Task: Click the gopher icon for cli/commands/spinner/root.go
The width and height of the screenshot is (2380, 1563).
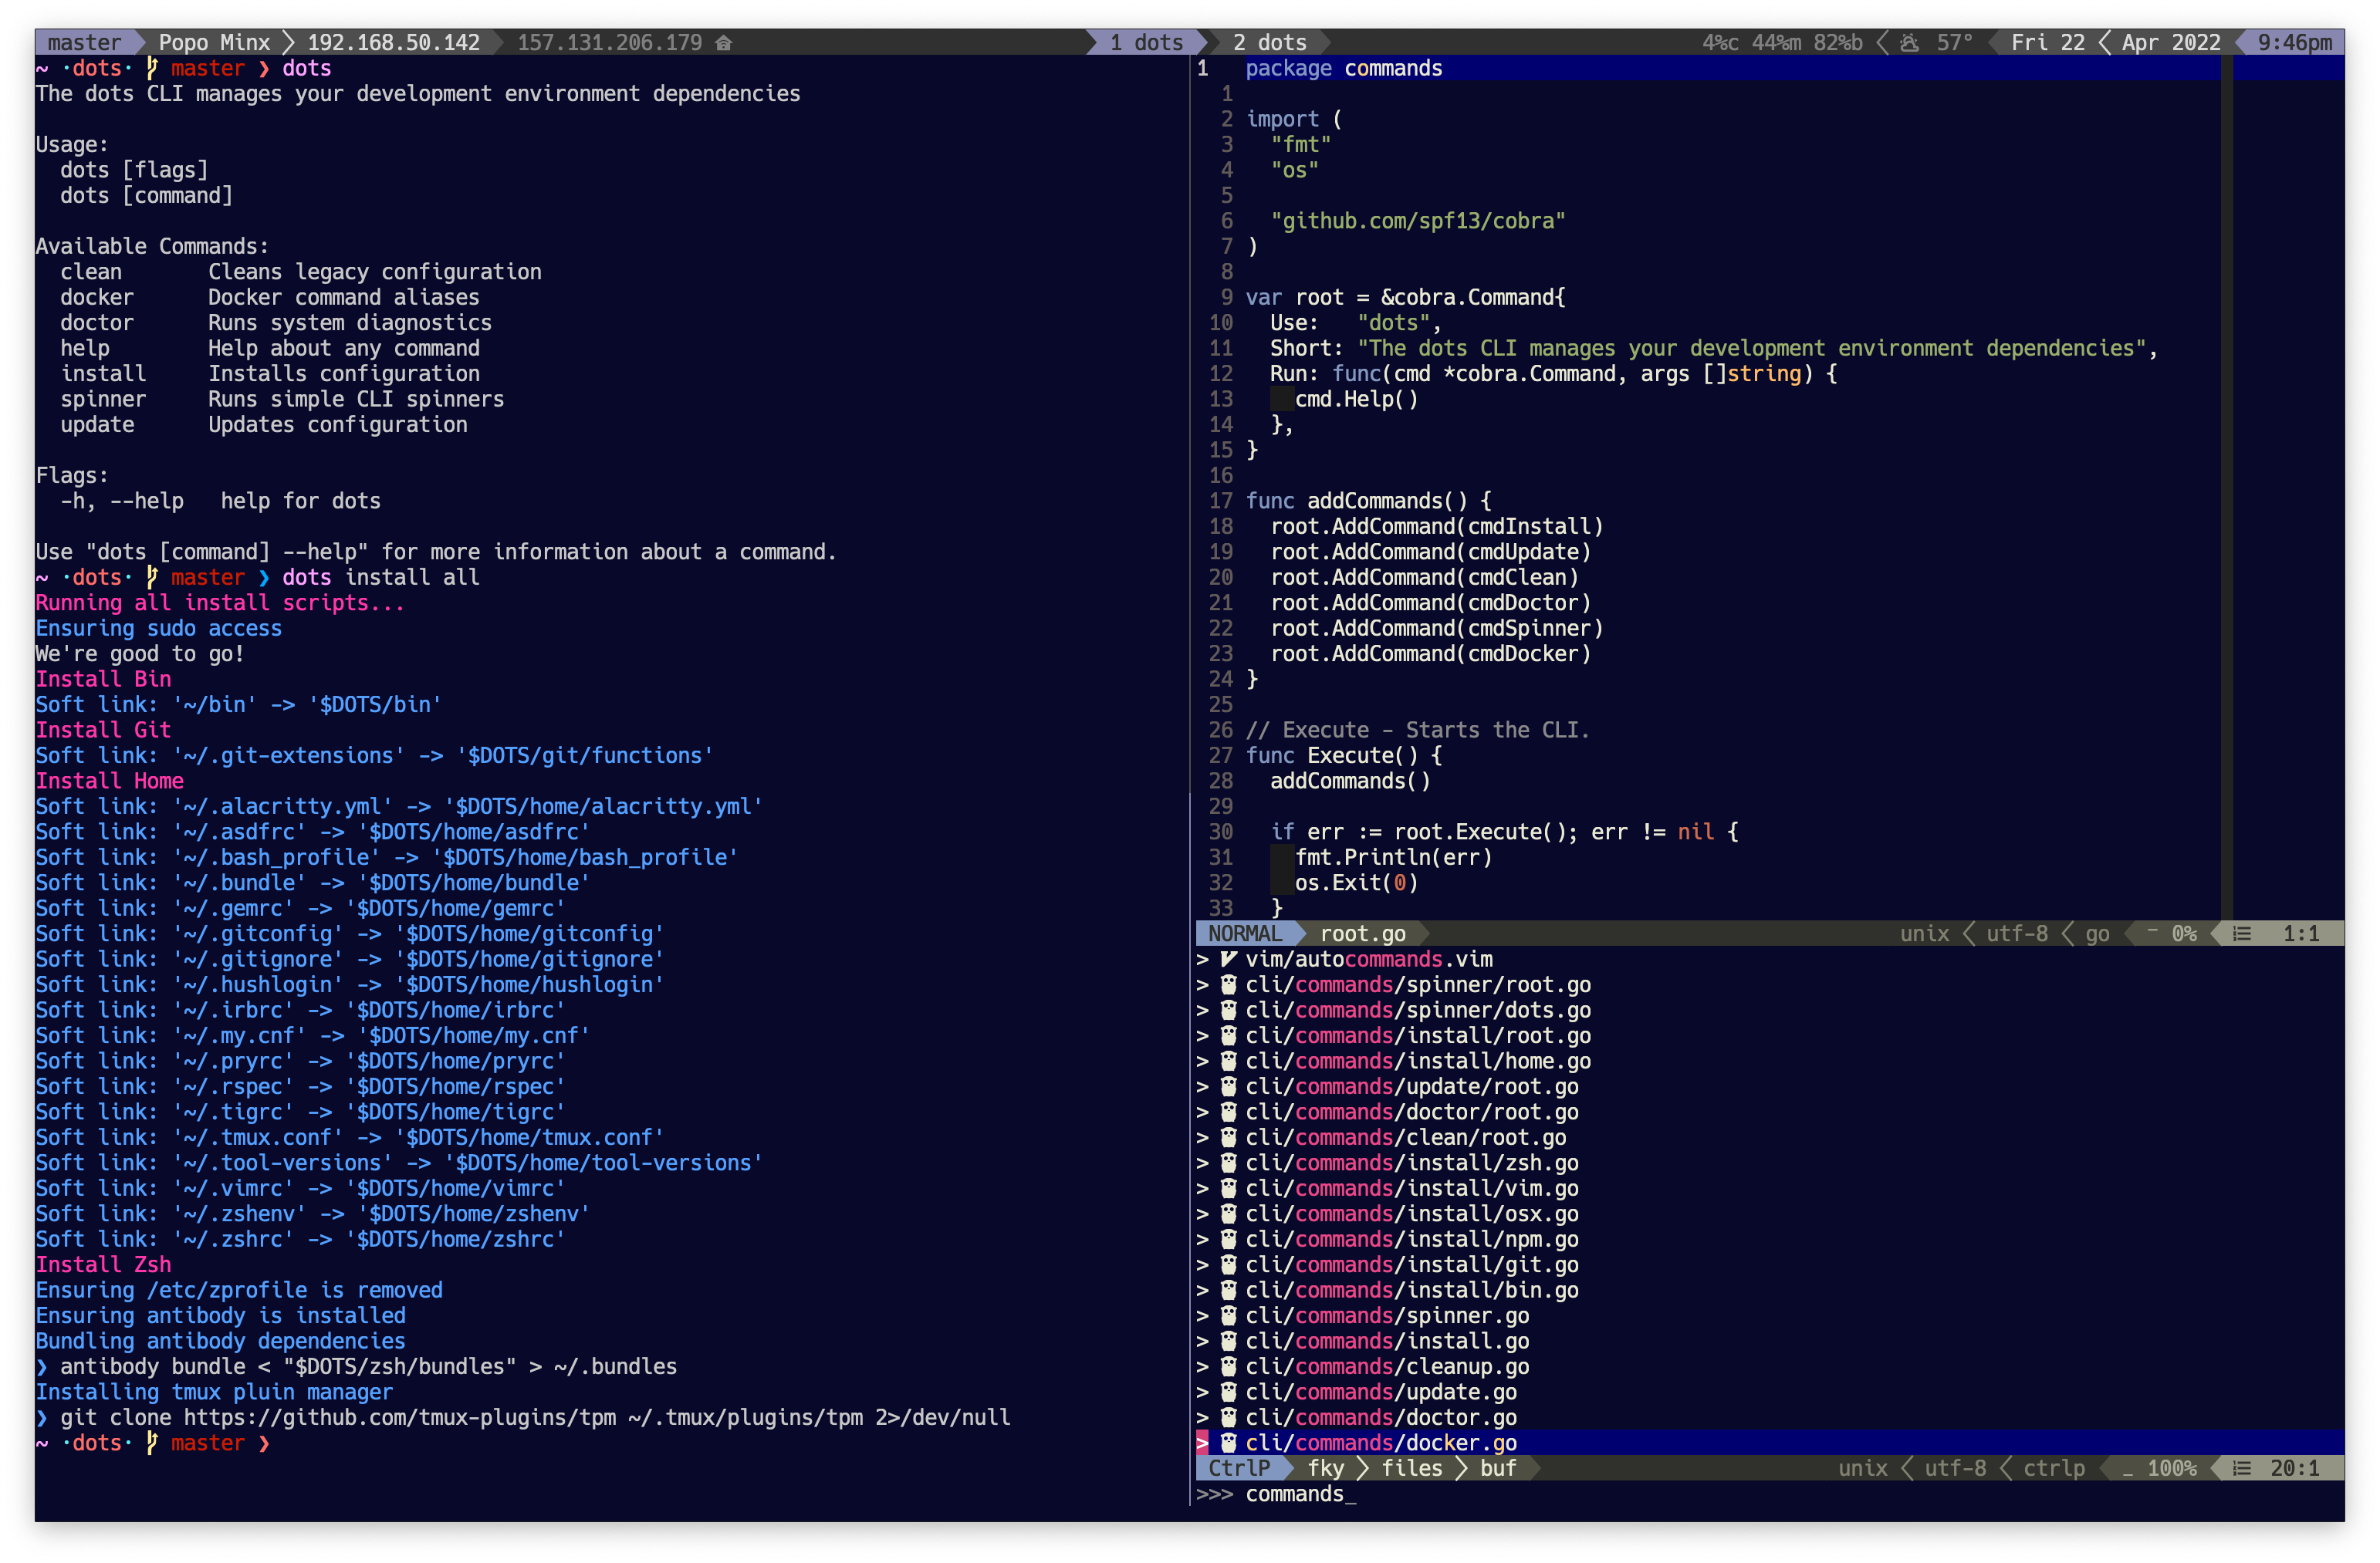Action: tap(1228, 984)
